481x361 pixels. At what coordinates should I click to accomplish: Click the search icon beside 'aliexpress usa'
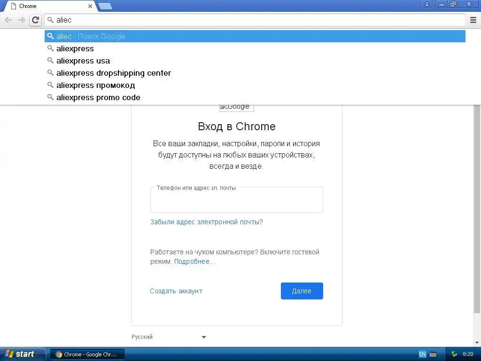[x=50, y=61]
